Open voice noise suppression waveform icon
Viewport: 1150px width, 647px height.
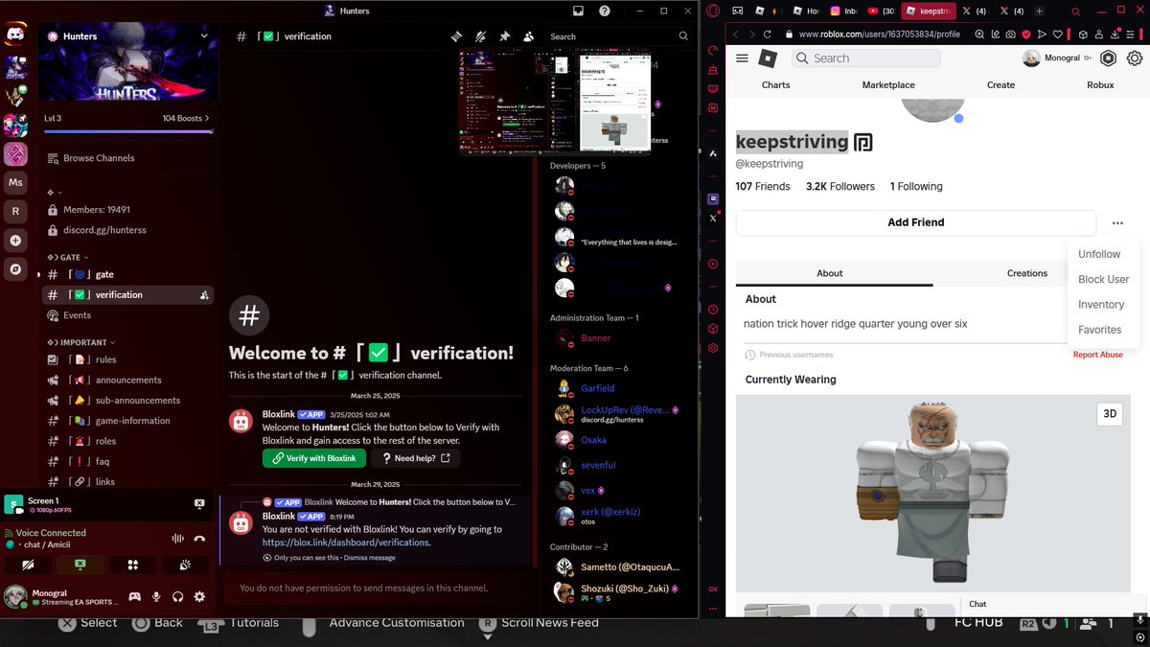[x=177, y=539]
